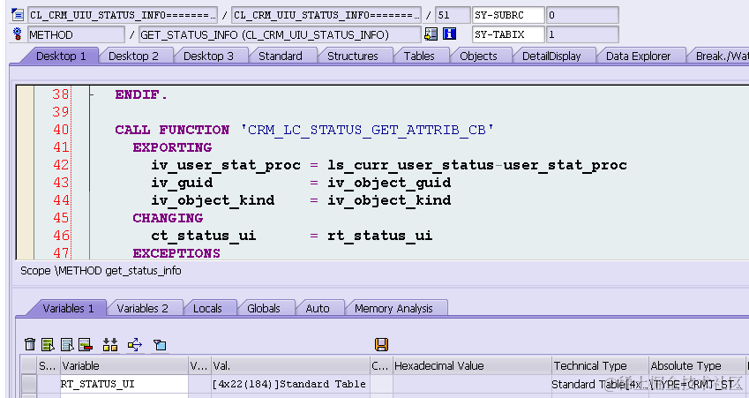The height and width of the screenshot is (398, 749).
Task: Click the SY-TABIX label field
Action: click(508, 34)
